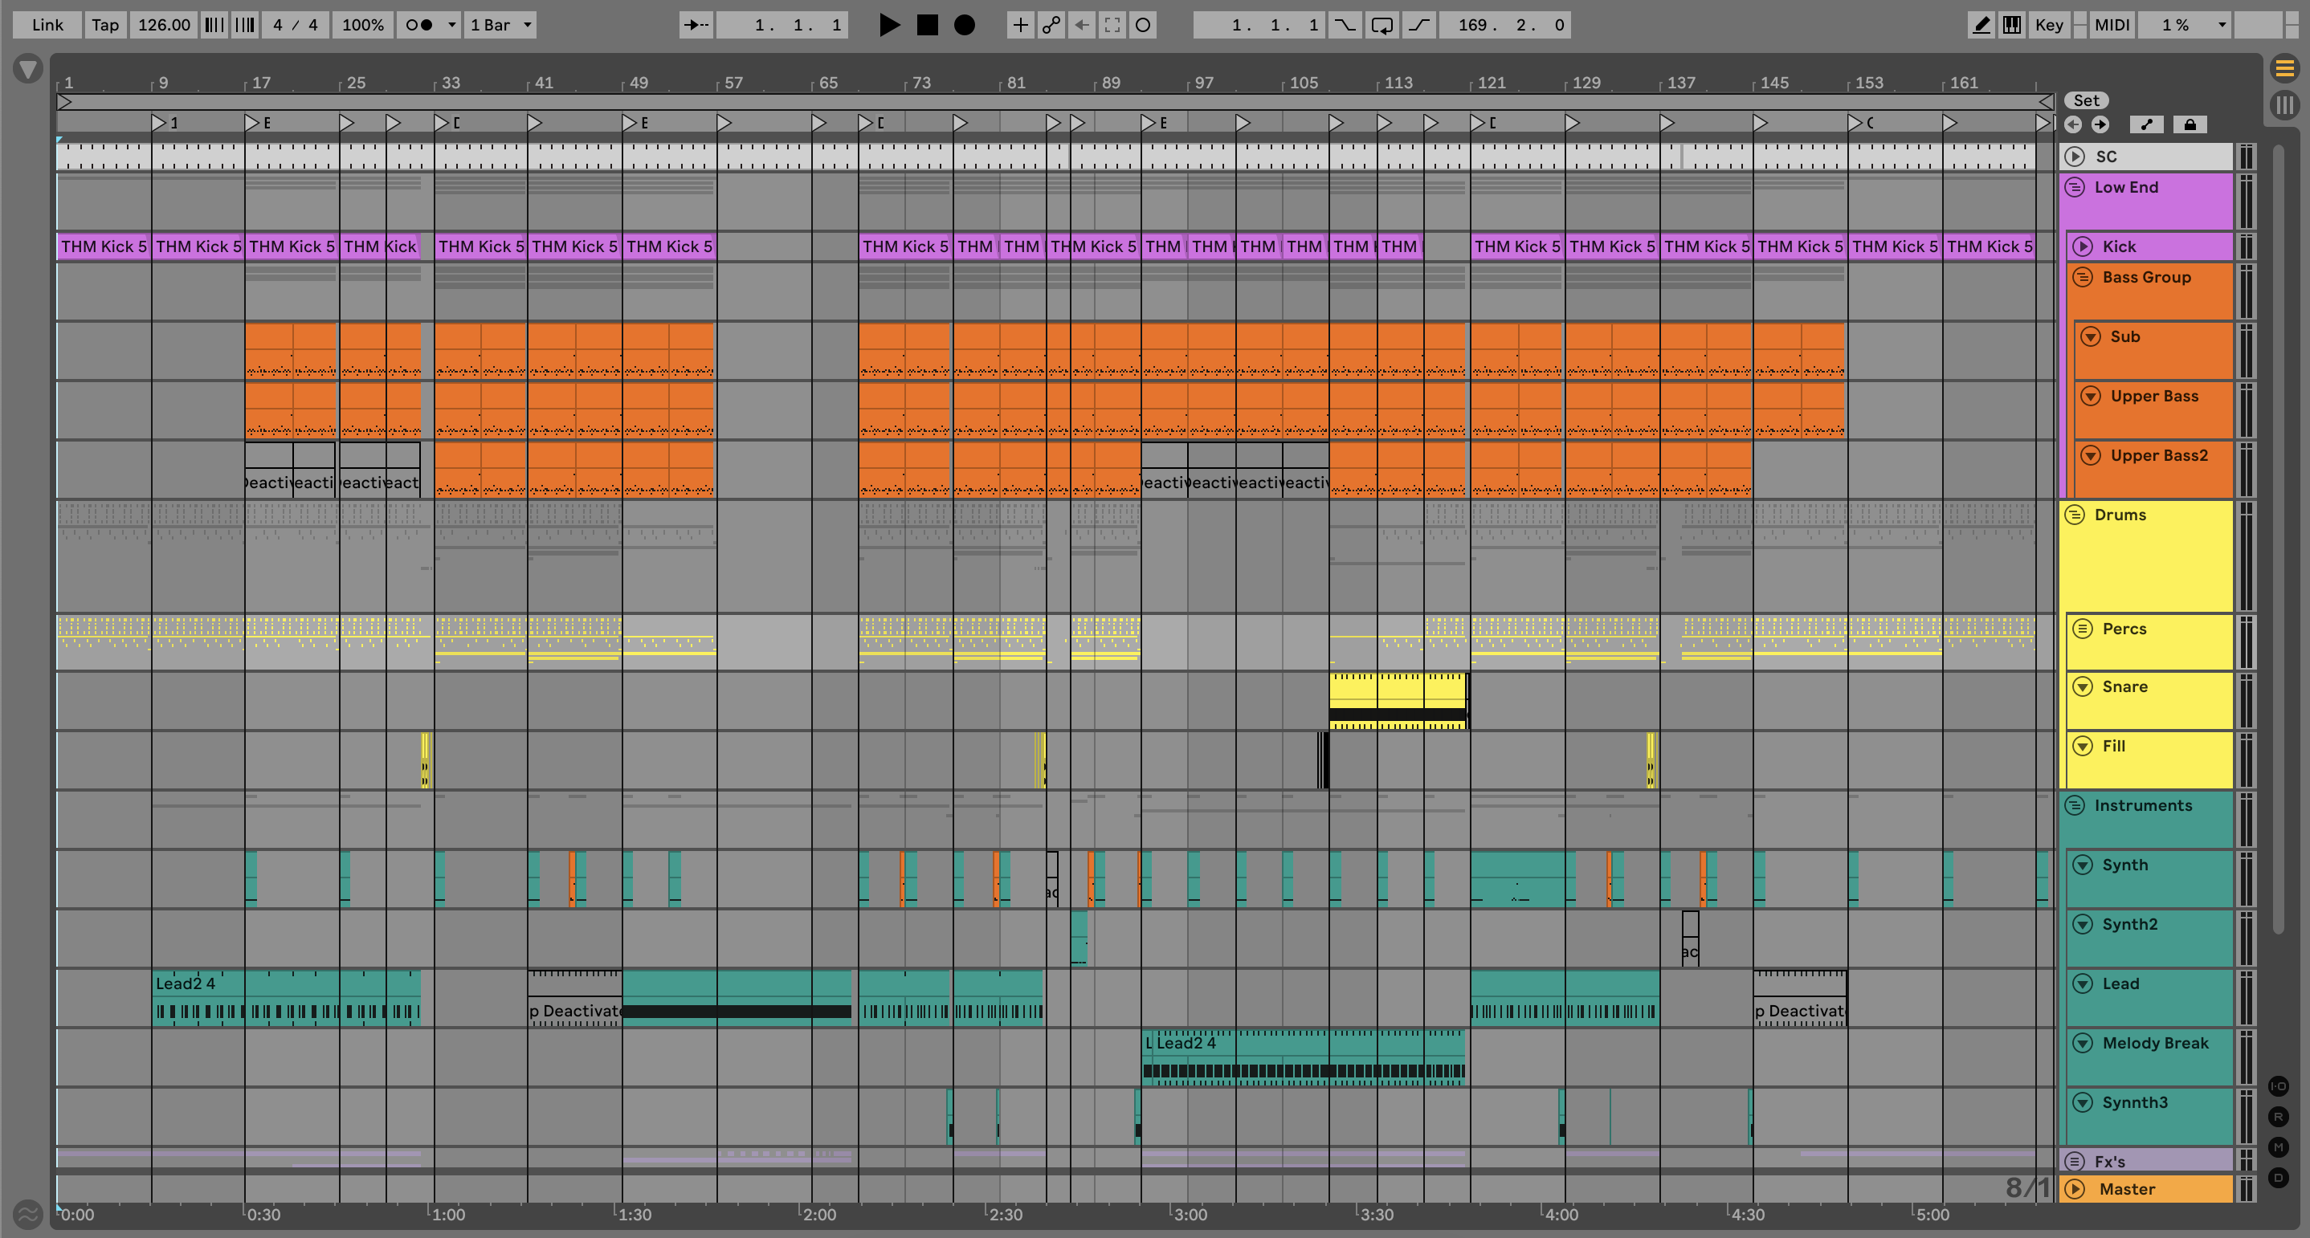Click the Set locator button
Viewport: 2310px width, 1238px height.
coord(2086,100)
